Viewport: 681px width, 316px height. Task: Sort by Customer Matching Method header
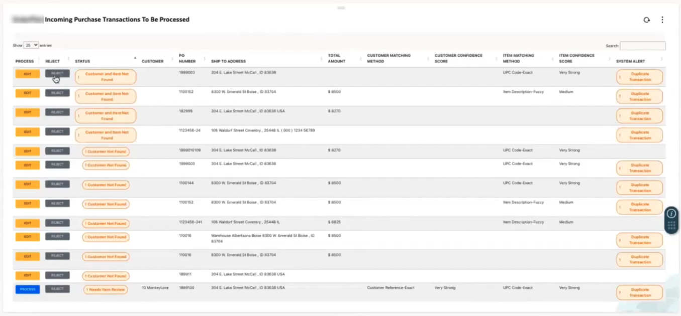(388, 58)
